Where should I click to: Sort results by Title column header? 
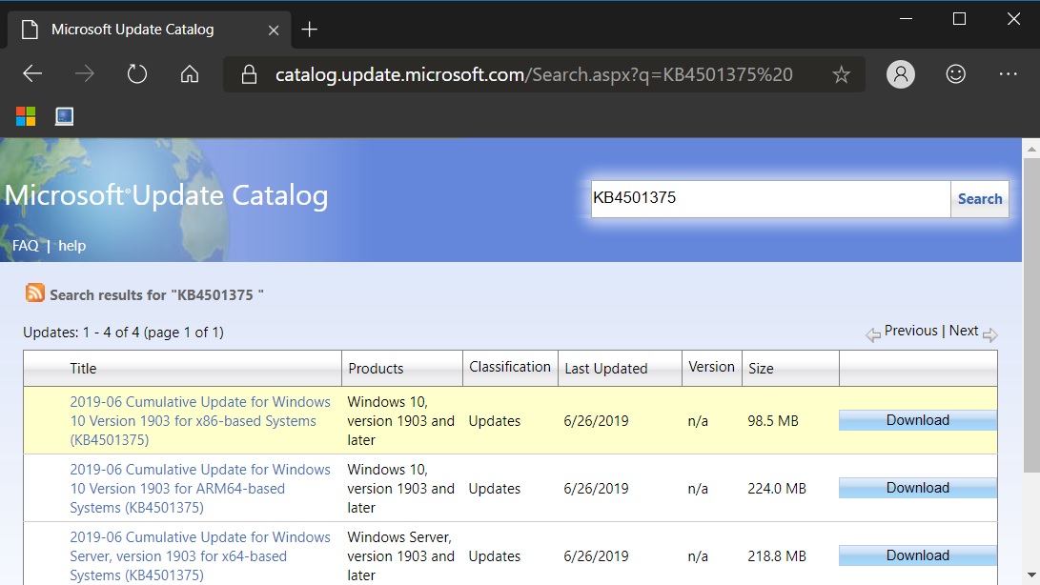(x=84, y=369)
